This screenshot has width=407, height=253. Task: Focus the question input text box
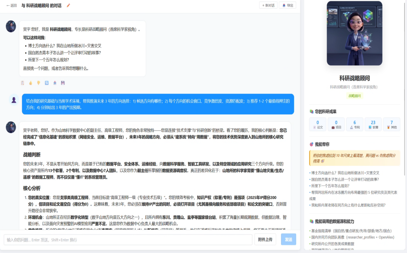[x=128, y=240]
